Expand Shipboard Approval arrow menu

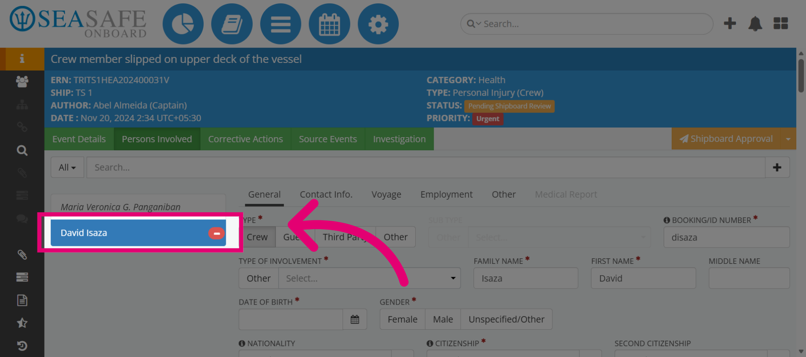click(788, 139)
